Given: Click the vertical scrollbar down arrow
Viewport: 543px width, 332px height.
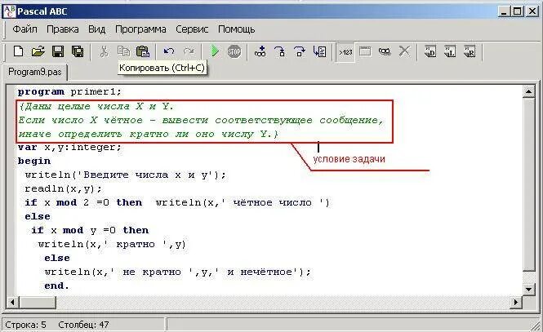Looking at the screenshot, I should [528, 289].
